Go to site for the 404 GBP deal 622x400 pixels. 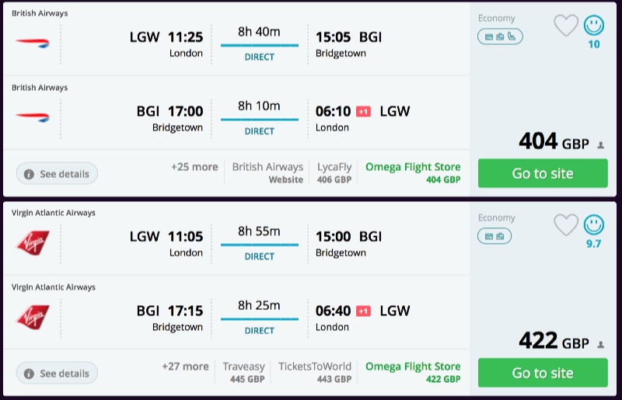tap(542, 173)
